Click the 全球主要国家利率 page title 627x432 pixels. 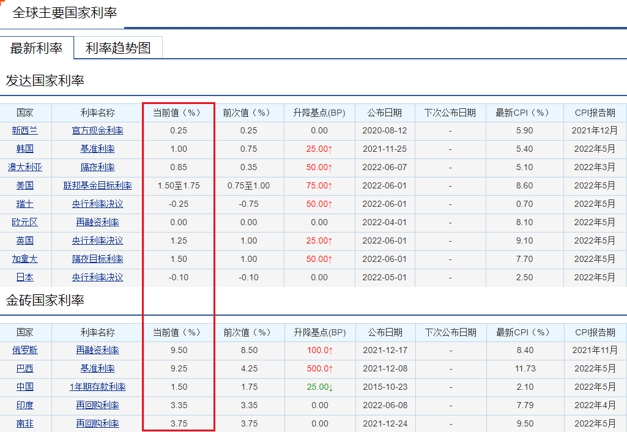[65, 13]
